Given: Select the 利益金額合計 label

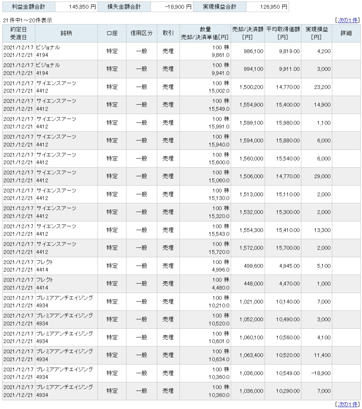Looking at the screenshot, I should (x=29, y=7).
